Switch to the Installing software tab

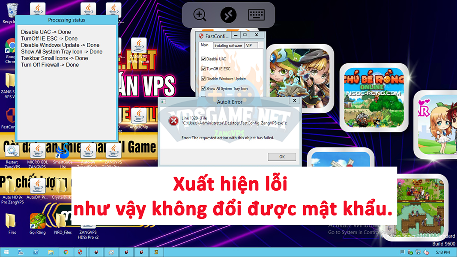click(x=228, y=45)
